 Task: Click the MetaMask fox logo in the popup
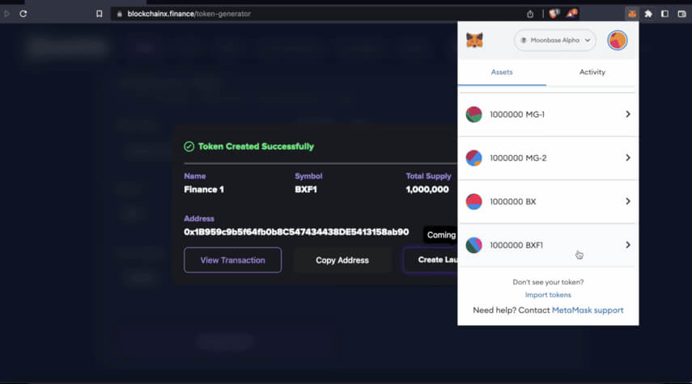click(474, 40)
